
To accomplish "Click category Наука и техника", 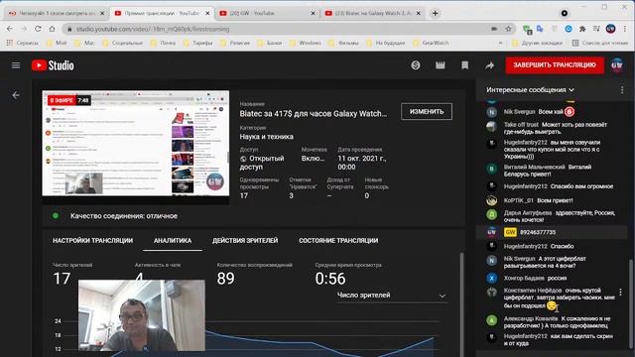I will pos(267,137).
